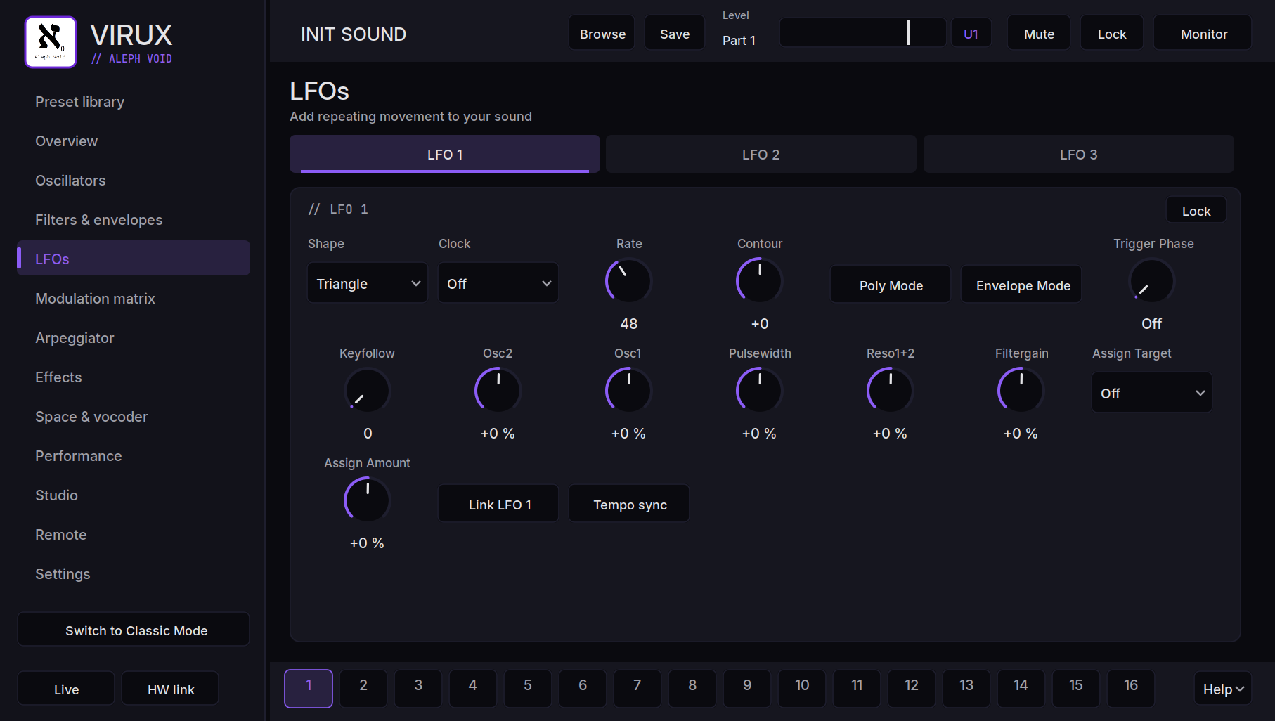The image size is (1275, 721).
Task: Select part 4 button
Action: tap(473, 688)
